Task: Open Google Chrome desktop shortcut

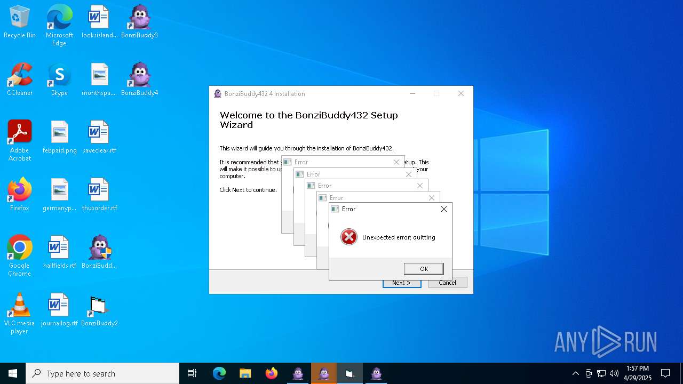Action: coord(20,255)
